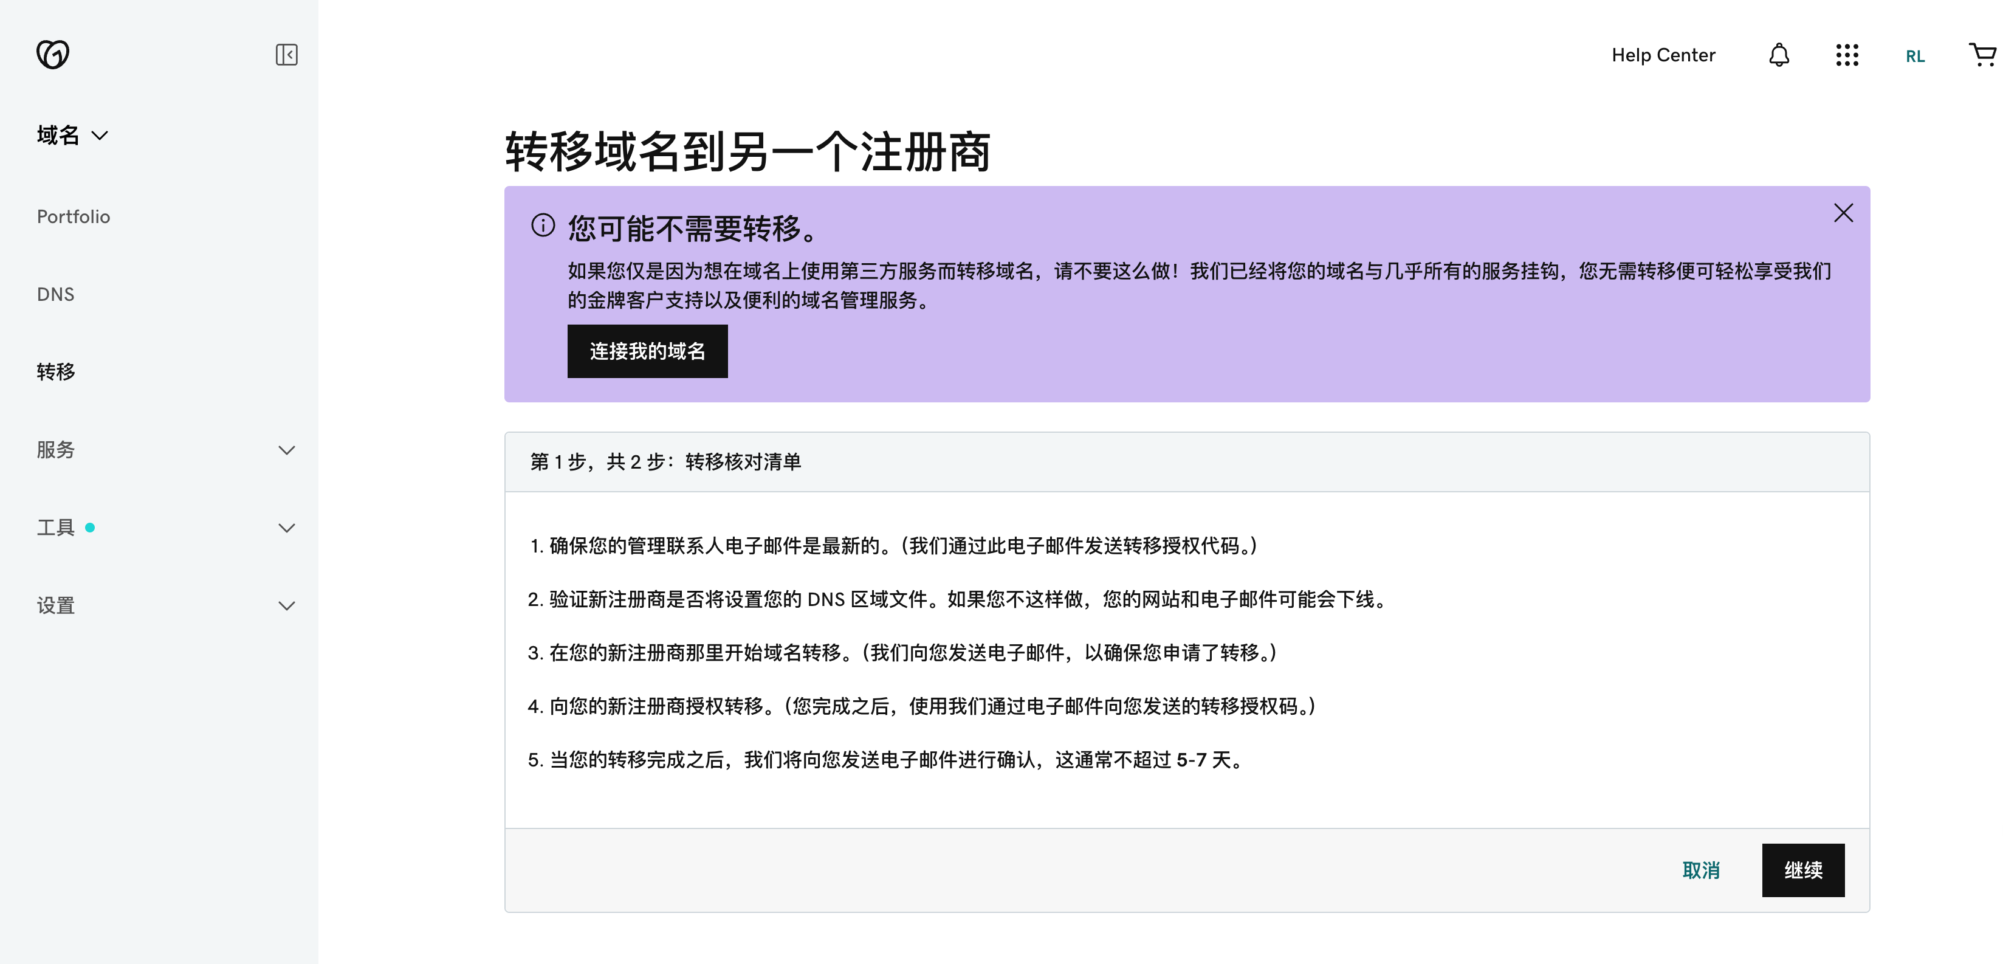The width and height of the screenshot is (2003, 964).
Task: Expand the 服务 chevron
Action: 287,450
